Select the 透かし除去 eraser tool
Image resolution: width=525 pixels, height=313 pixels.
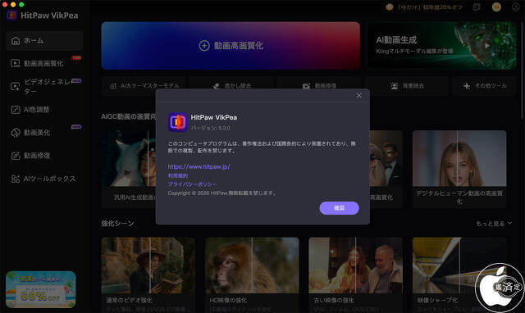click(232, 86)
